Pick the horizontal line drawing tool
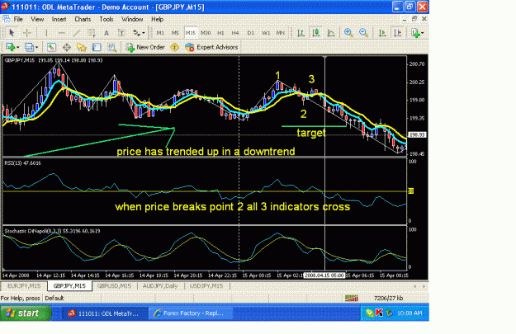Viewport: 516px width, 334px height. coord(61,33)
